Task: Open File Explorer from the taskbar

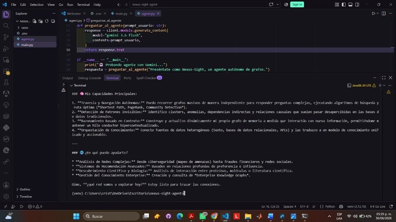Action: pyautogui.click(x=248, y=216)
